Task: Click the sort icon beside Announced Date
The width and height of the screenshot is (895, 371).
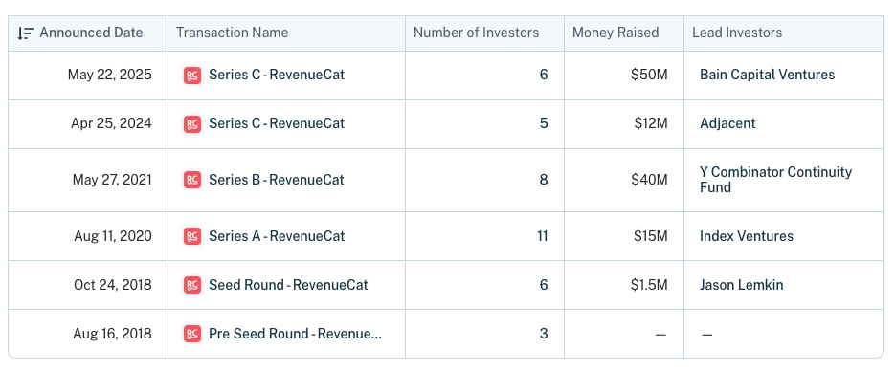Action: 25,33
